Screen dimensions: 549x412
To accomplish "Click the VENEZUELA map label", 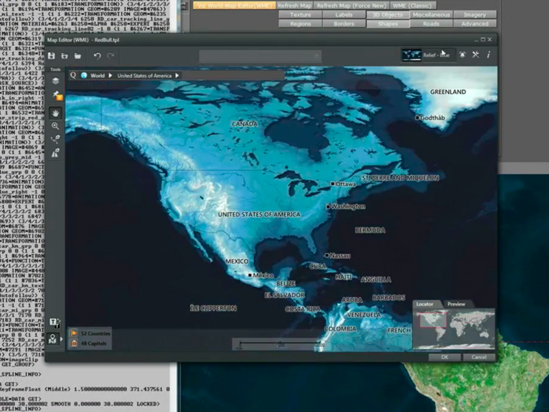I will pos(364,314).
